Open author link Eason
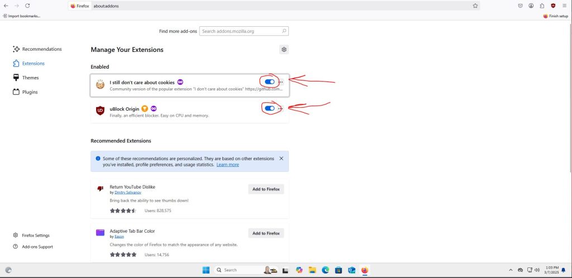The height and width of the screenshot is (278, 572). (x=119, y=237)
